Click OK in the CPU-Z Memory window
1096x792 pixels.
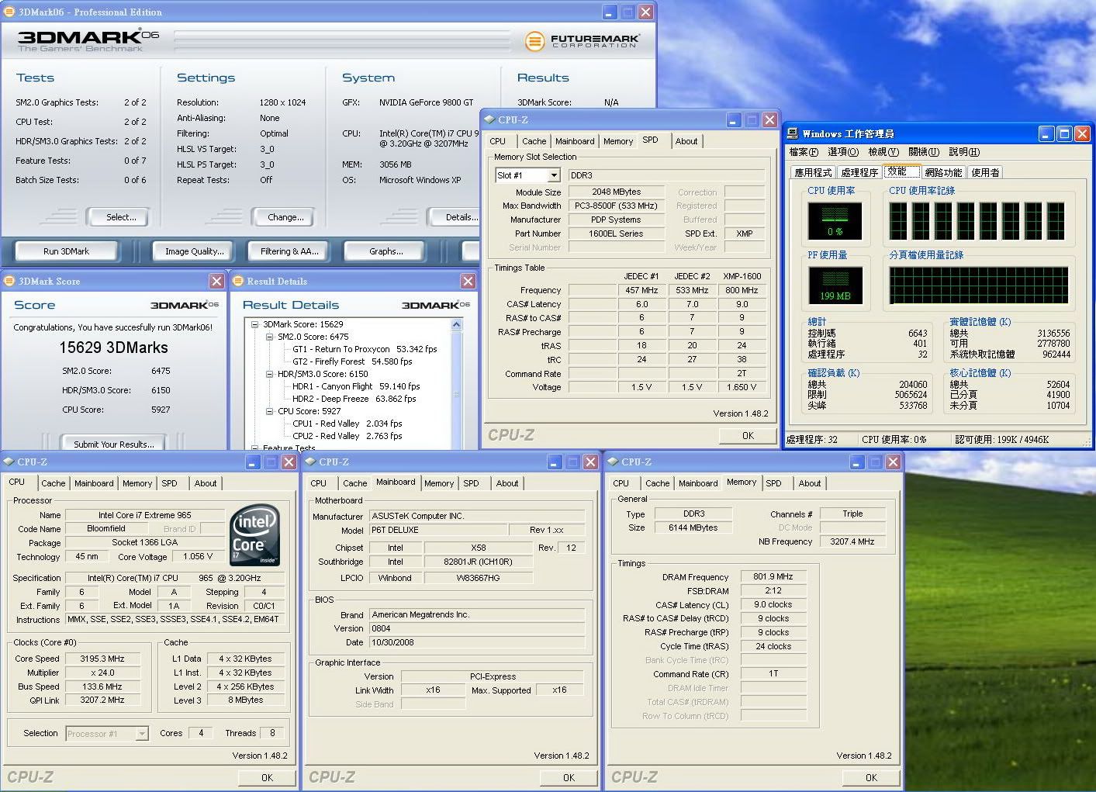pos(871,777)
